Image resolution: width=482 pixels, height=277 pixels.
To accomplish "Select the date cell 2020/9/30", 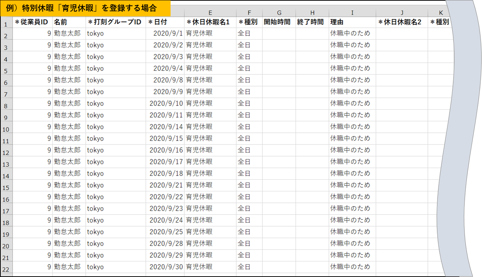I will [165, 267].
